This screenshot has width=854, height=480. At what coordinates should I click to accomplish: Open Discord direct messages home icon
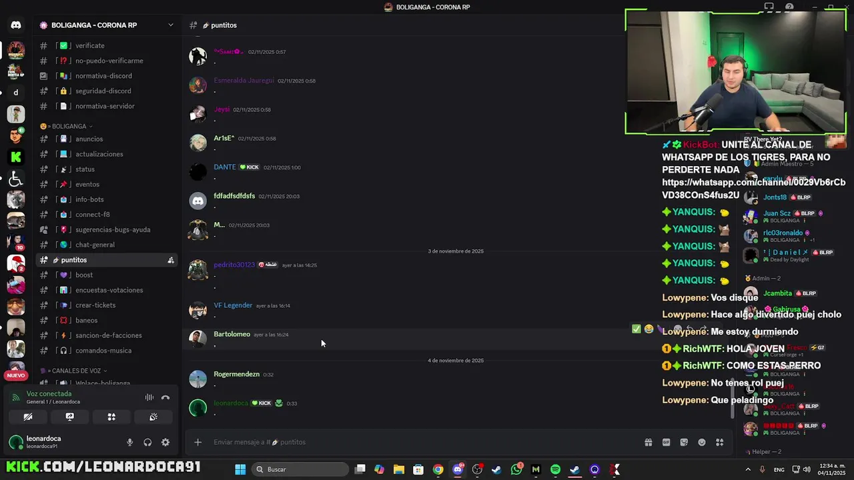pyautogui.click(x=16, y=25)
